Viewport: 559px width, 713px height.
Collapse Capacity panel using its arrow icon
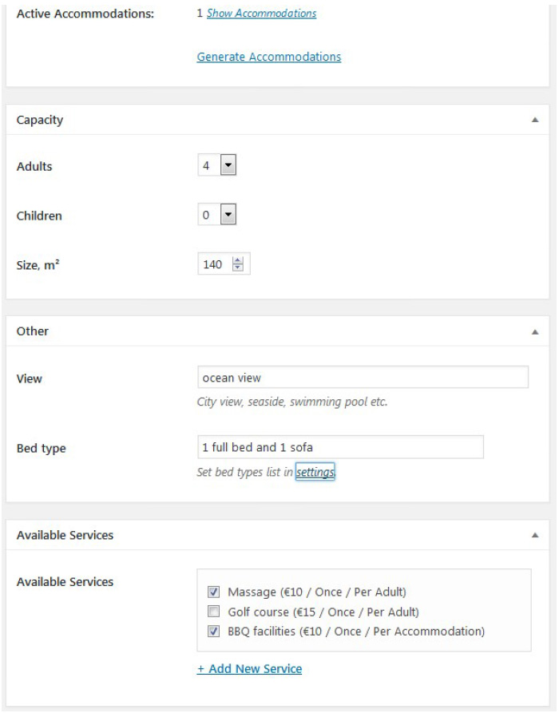coord(534,120)
